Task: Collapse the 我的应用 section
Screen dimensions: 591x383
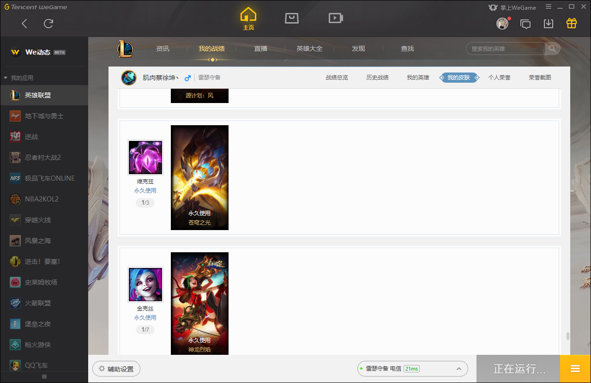Action: click(18, 78)
